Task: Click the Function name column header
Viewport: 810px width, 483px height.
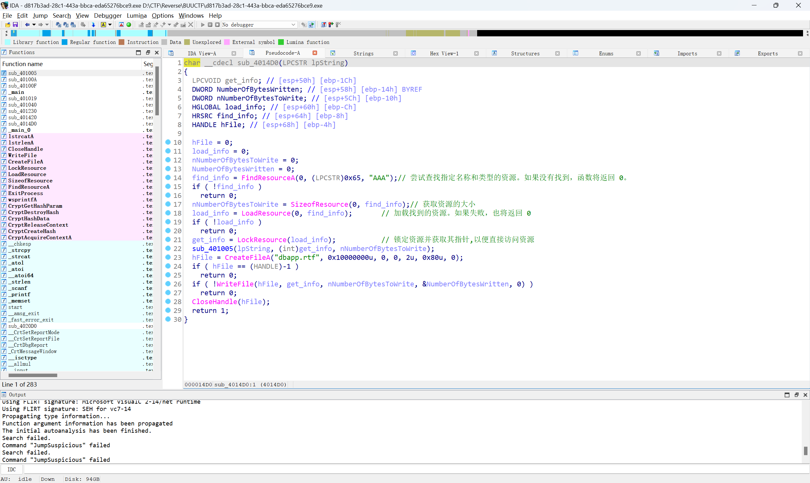Action: 71,64
